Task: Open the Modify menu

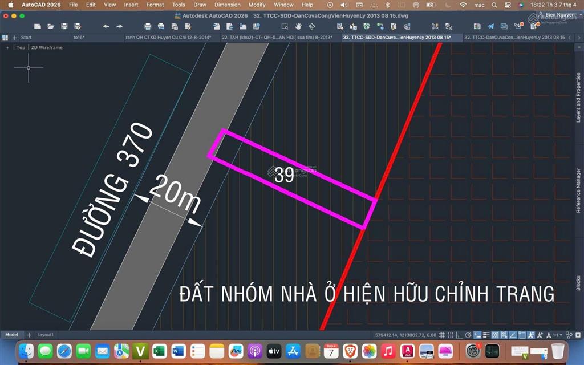Action: 257,5
